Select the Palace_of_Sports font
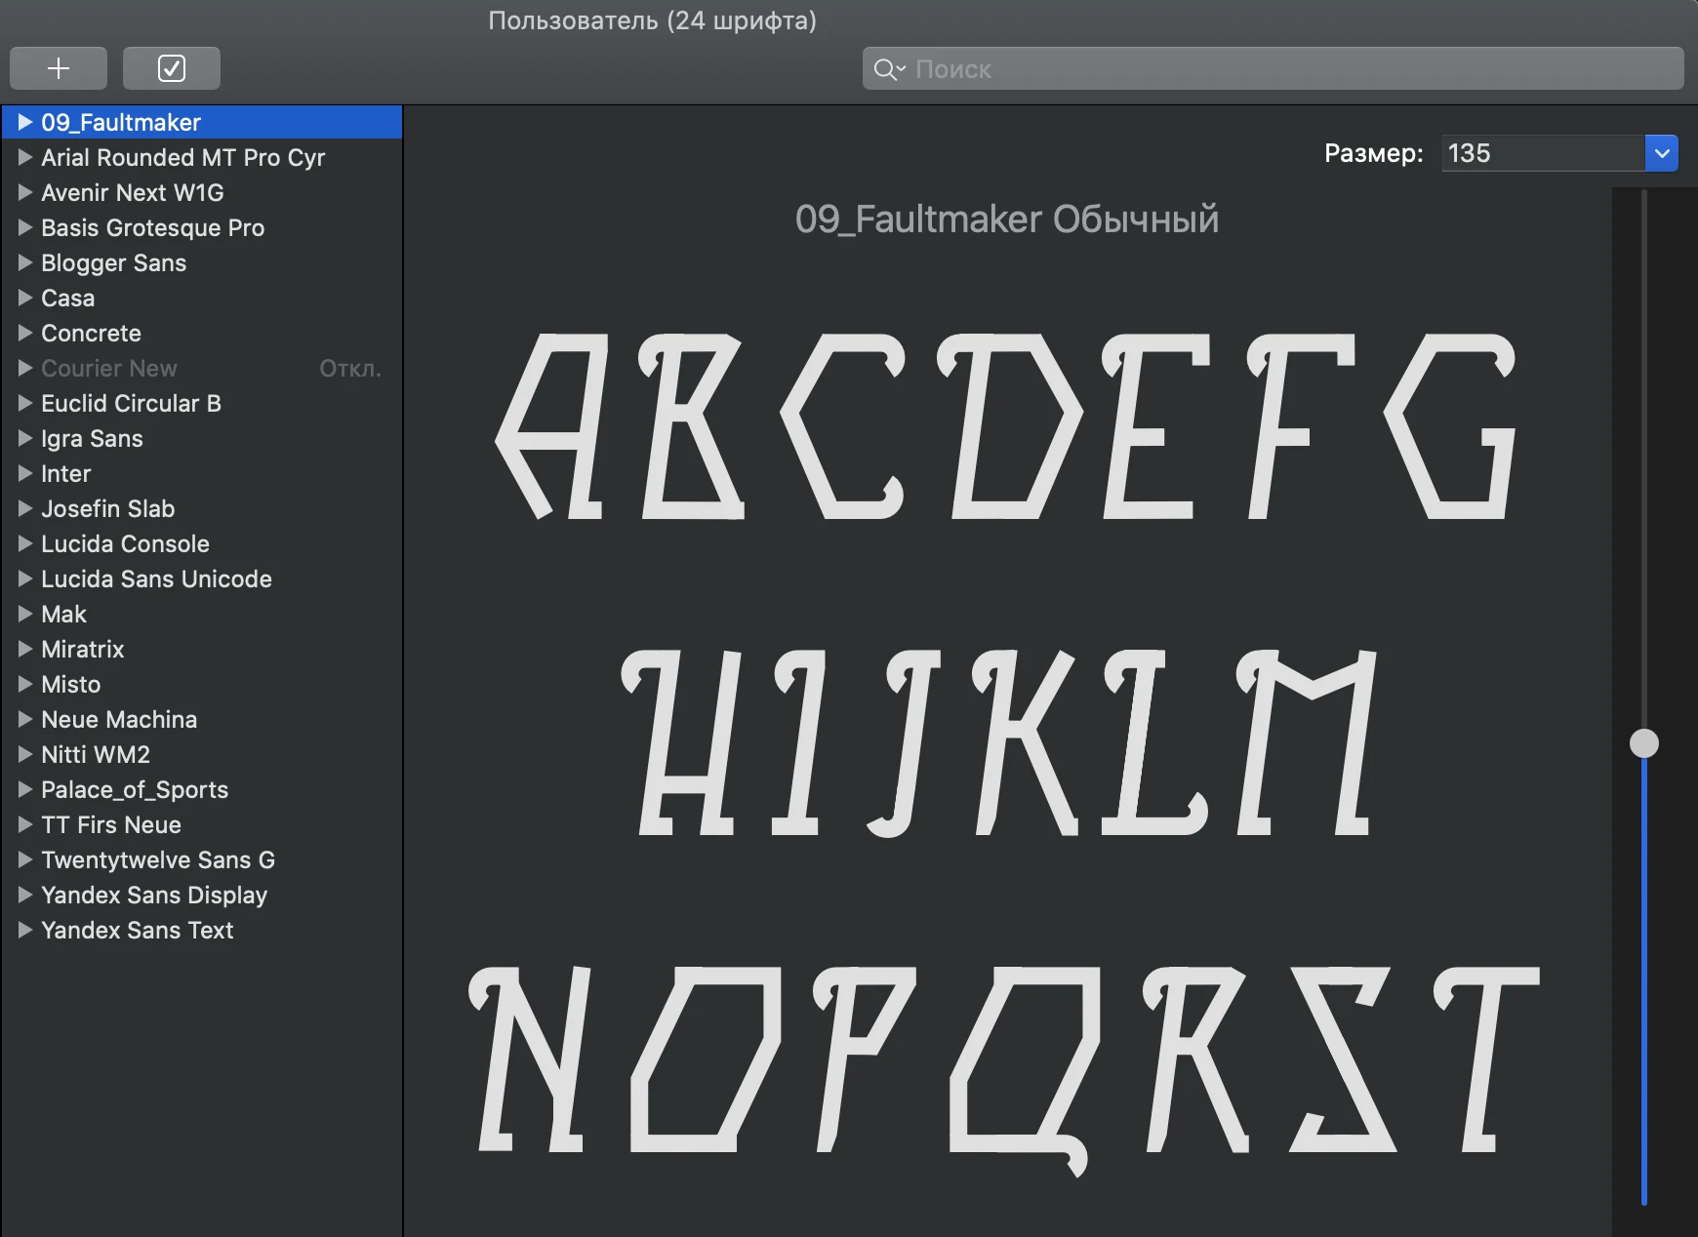The width and height of the screenshot is (1698, 1237). (x=202, y=789)
